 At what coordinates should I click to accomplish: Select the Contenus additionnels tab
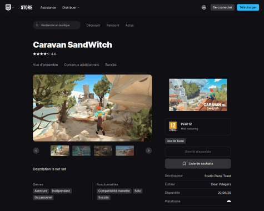(81, 65)
